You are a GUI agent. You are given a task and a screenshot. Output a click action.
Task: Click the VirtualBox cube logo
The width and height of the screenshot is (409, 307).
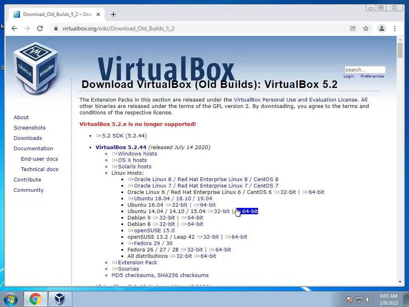36,68
